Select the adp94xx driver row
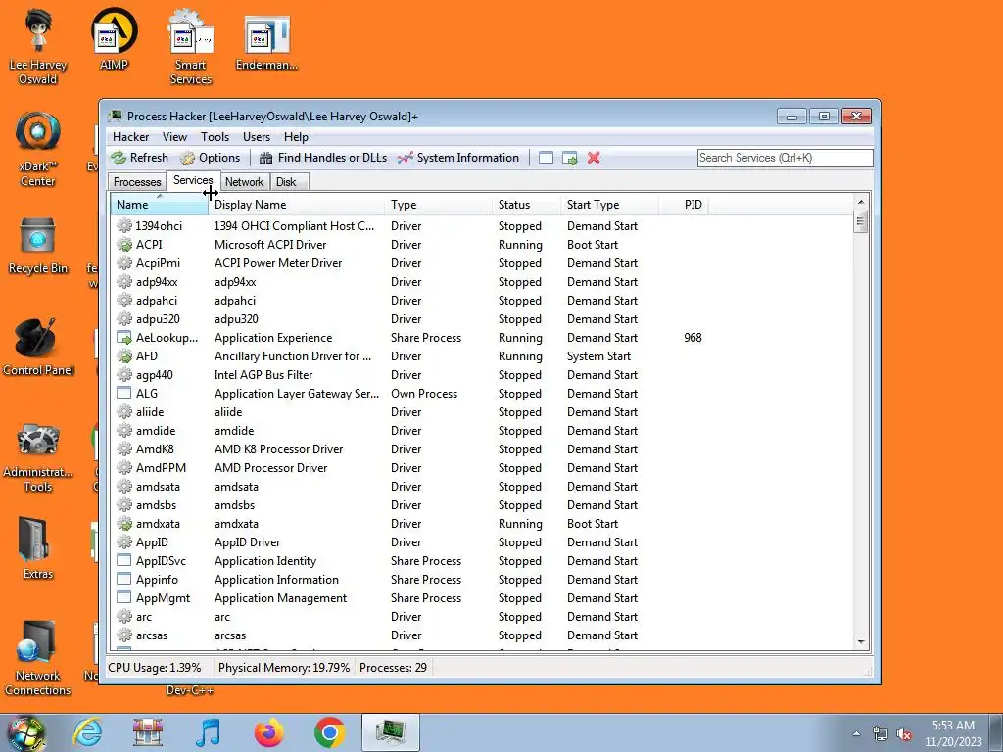This screenshot has height=752, width=1003. pyautogui.click(x=482, y=281)
